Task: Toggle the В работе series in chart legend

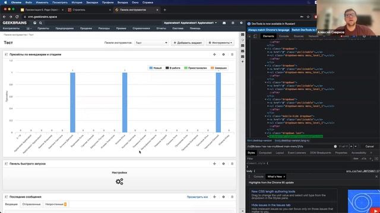Action: 173,68
